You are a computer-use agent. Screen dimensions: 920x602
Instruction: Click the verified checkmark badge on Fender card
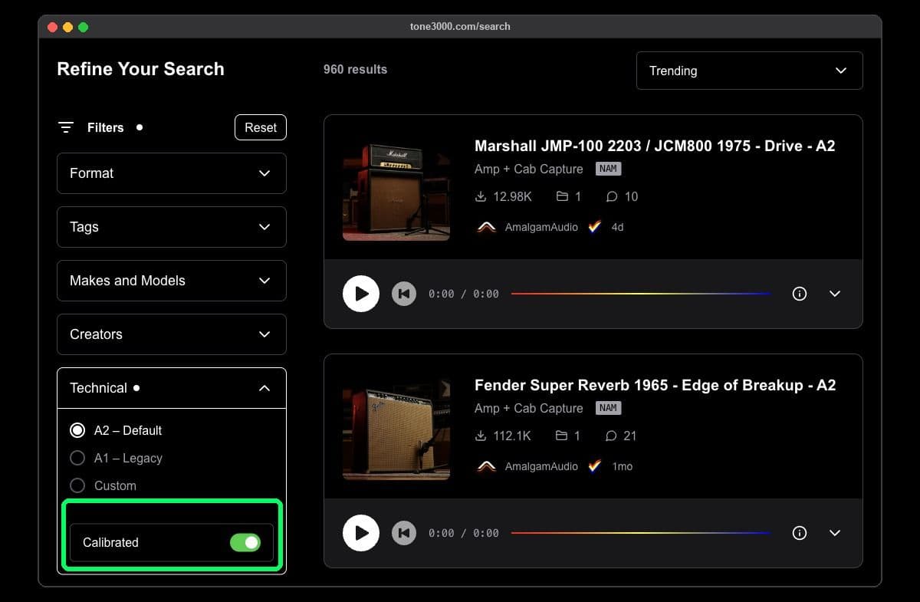click(x=595, y=466)
